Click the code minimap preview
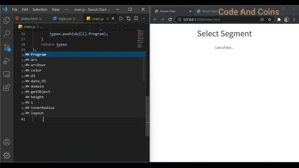 [x=141, y=39]
